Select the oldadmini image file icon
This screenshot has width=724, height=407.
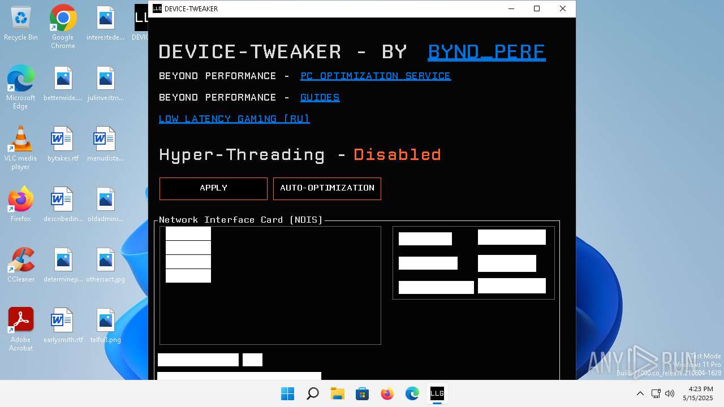[106, 205]
